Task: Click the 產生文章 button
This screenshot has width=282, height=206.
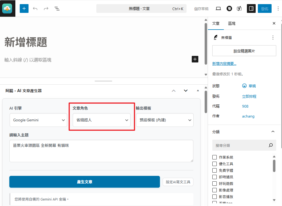Action: (x=84, y=182)
